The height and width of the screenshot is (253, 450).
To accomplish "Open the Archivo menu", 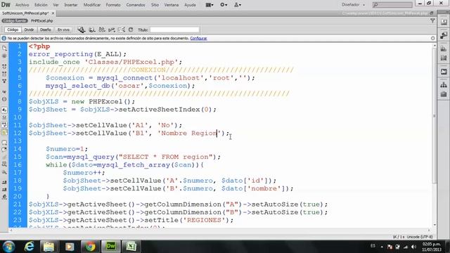I will [x=22, y=5].
